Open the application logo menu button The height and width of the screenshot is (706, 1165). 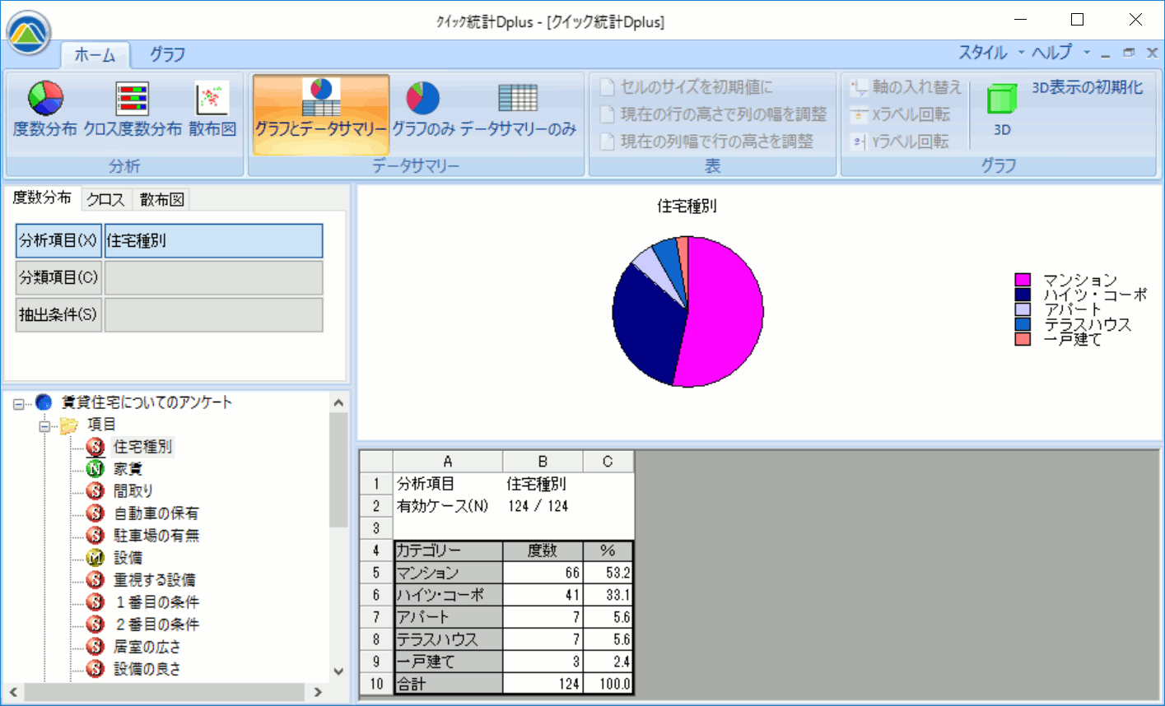click(x=29, y=33)
